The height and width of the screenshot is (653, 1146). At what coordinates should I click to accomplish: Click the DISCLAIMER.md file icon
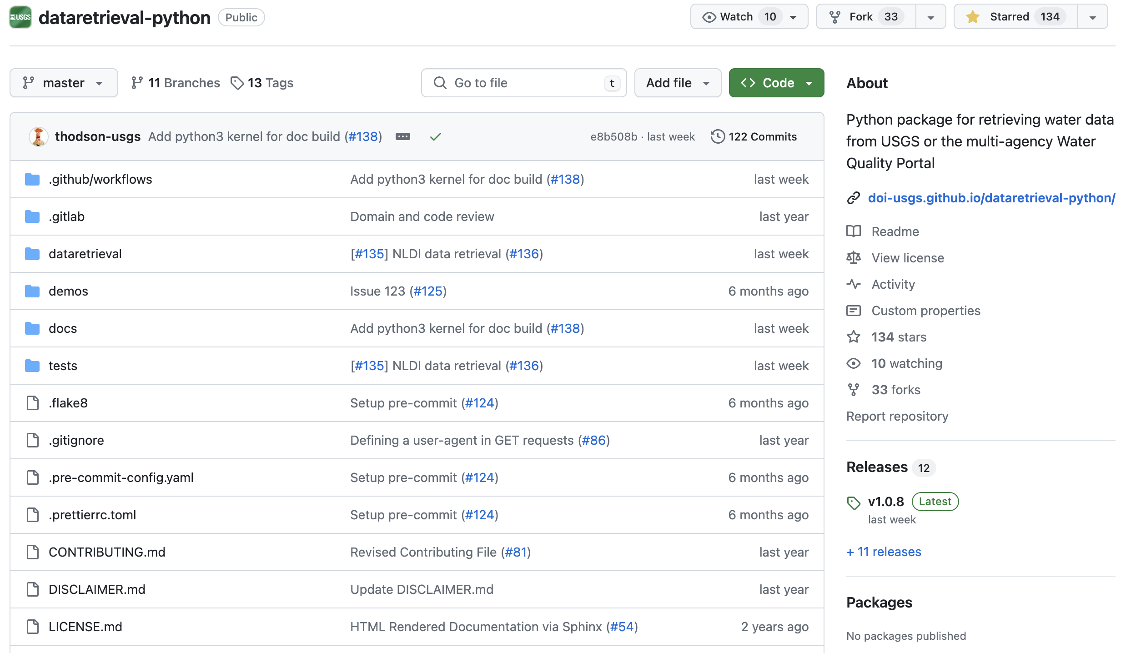(33, 589)
